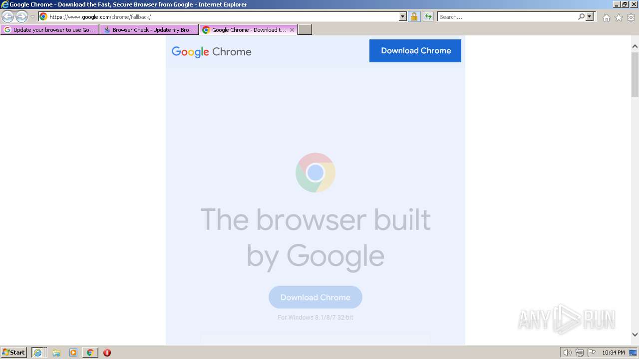Open the media player taskbar icon

pos(73,353)
